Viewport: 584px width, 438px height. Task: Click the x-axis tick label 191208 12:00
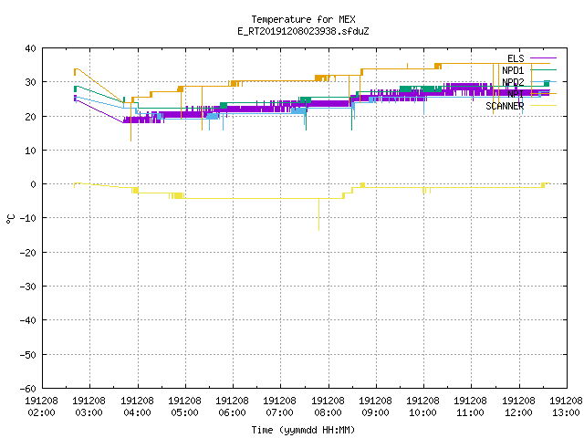[518, 407]
